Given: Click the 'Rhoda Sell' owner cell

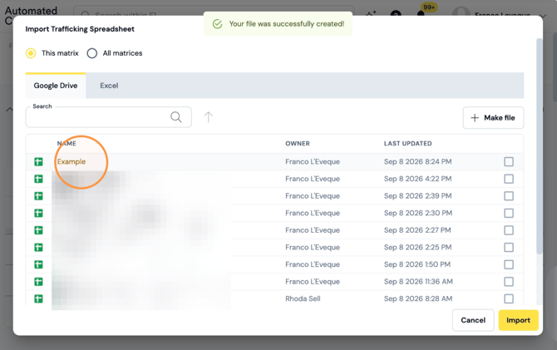Looking at the screenshot, I should pyautogui.click(x=303, y=298).
